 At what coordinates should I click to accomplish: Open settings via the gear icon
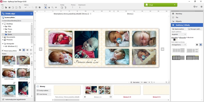(201, 6)
